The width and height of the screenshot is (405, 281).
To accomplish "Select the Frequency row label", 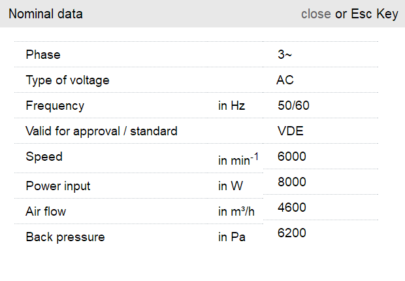I will coord(55,105).
